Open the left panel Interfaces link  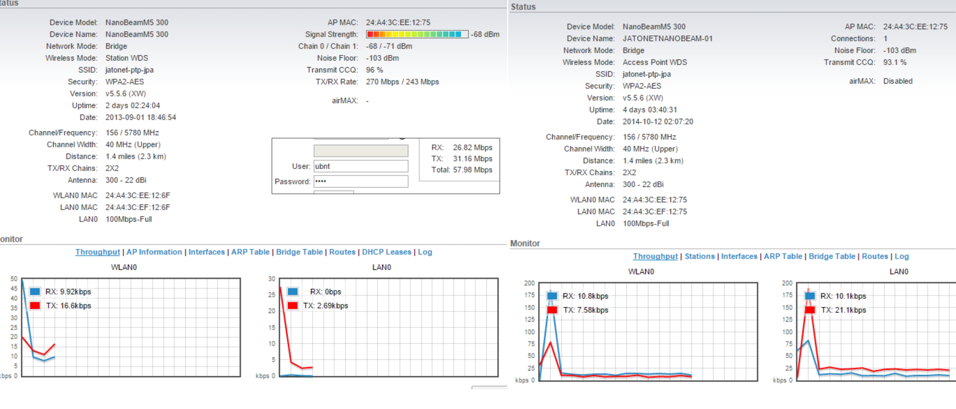(206, 252)
